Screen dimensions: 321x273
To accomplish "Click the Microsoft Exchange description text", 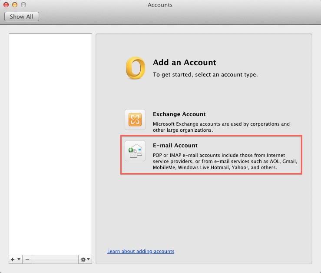I will pos(221,127).
